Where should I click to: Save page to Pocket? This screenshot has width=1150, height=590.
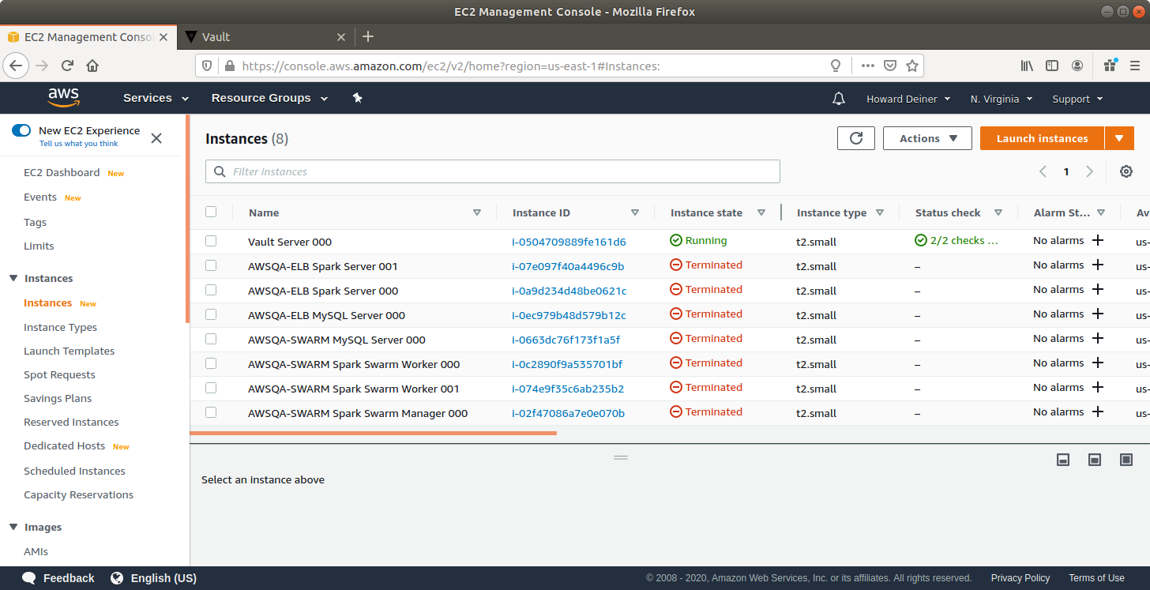[890, 66]
